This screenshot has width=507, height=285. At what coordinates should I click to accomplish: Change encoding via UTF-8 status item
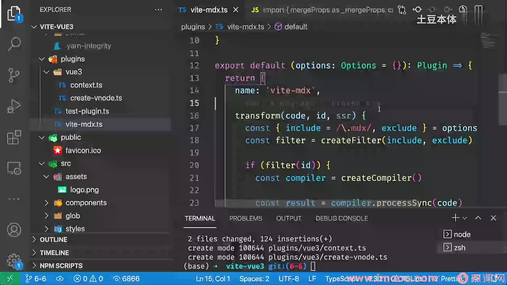289,279
